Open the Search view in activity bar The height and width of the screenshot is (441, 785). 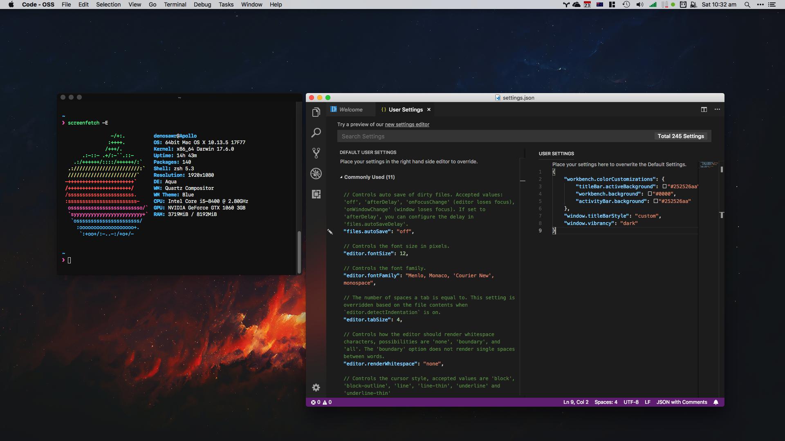click(316, 133)
